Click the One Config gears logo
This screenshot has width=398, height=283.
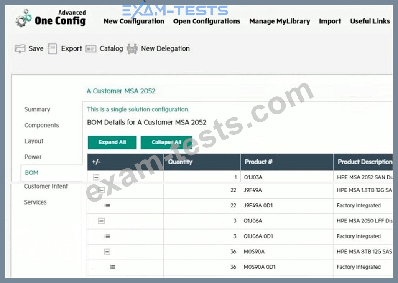[23, 18]
